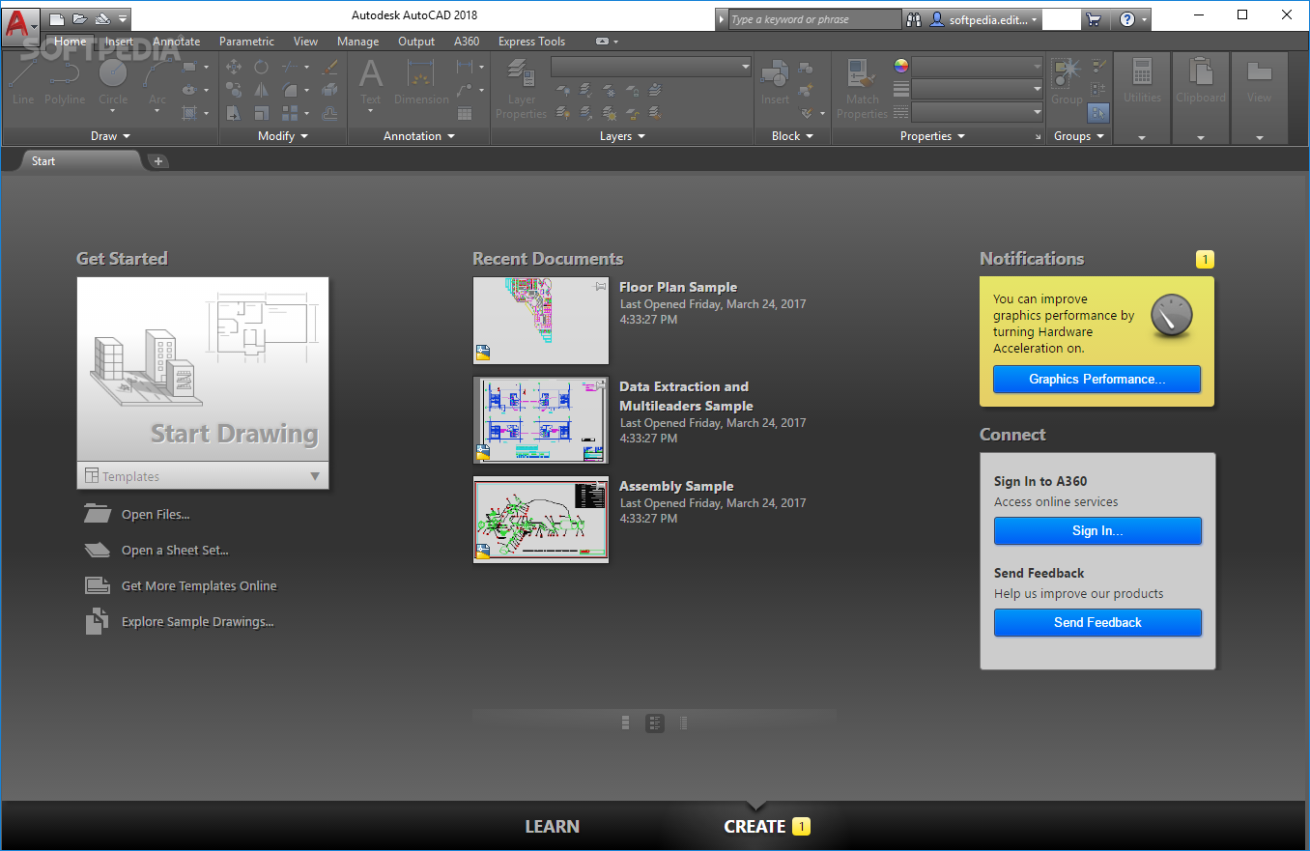This screenshot has width=1310, height=851.
Task: Click the Move tool in Modify panel
Action: pyautogui.click(x=234, y=67)
